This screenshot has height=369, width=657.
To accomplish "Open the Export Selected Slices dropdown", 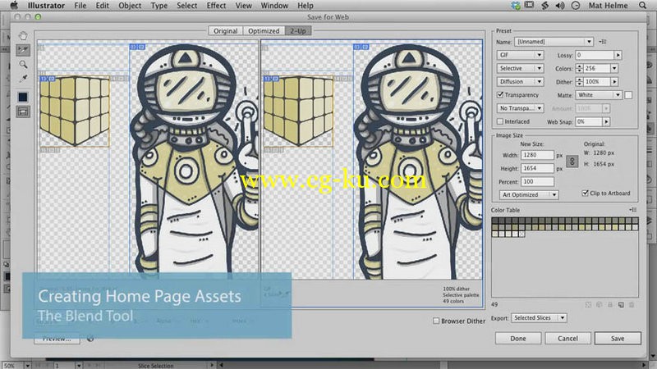I will pos(539,318).
